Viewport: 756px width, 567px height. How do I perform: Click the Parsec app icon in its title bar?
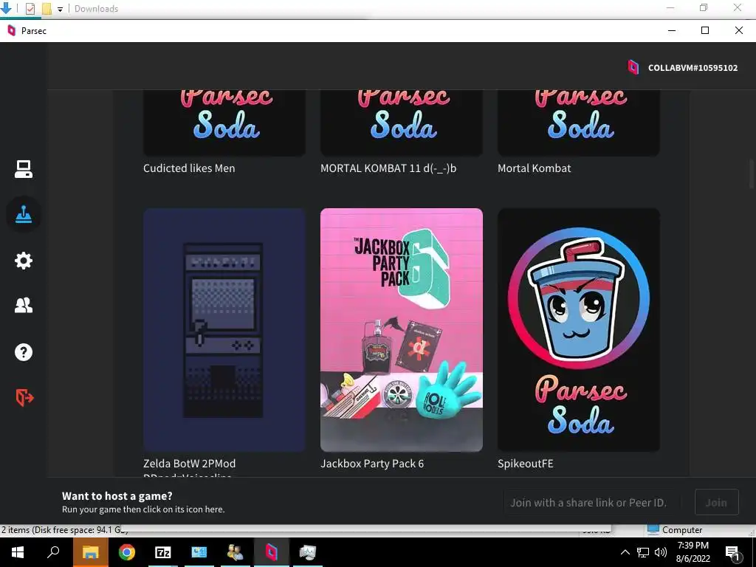click(12, 30)
